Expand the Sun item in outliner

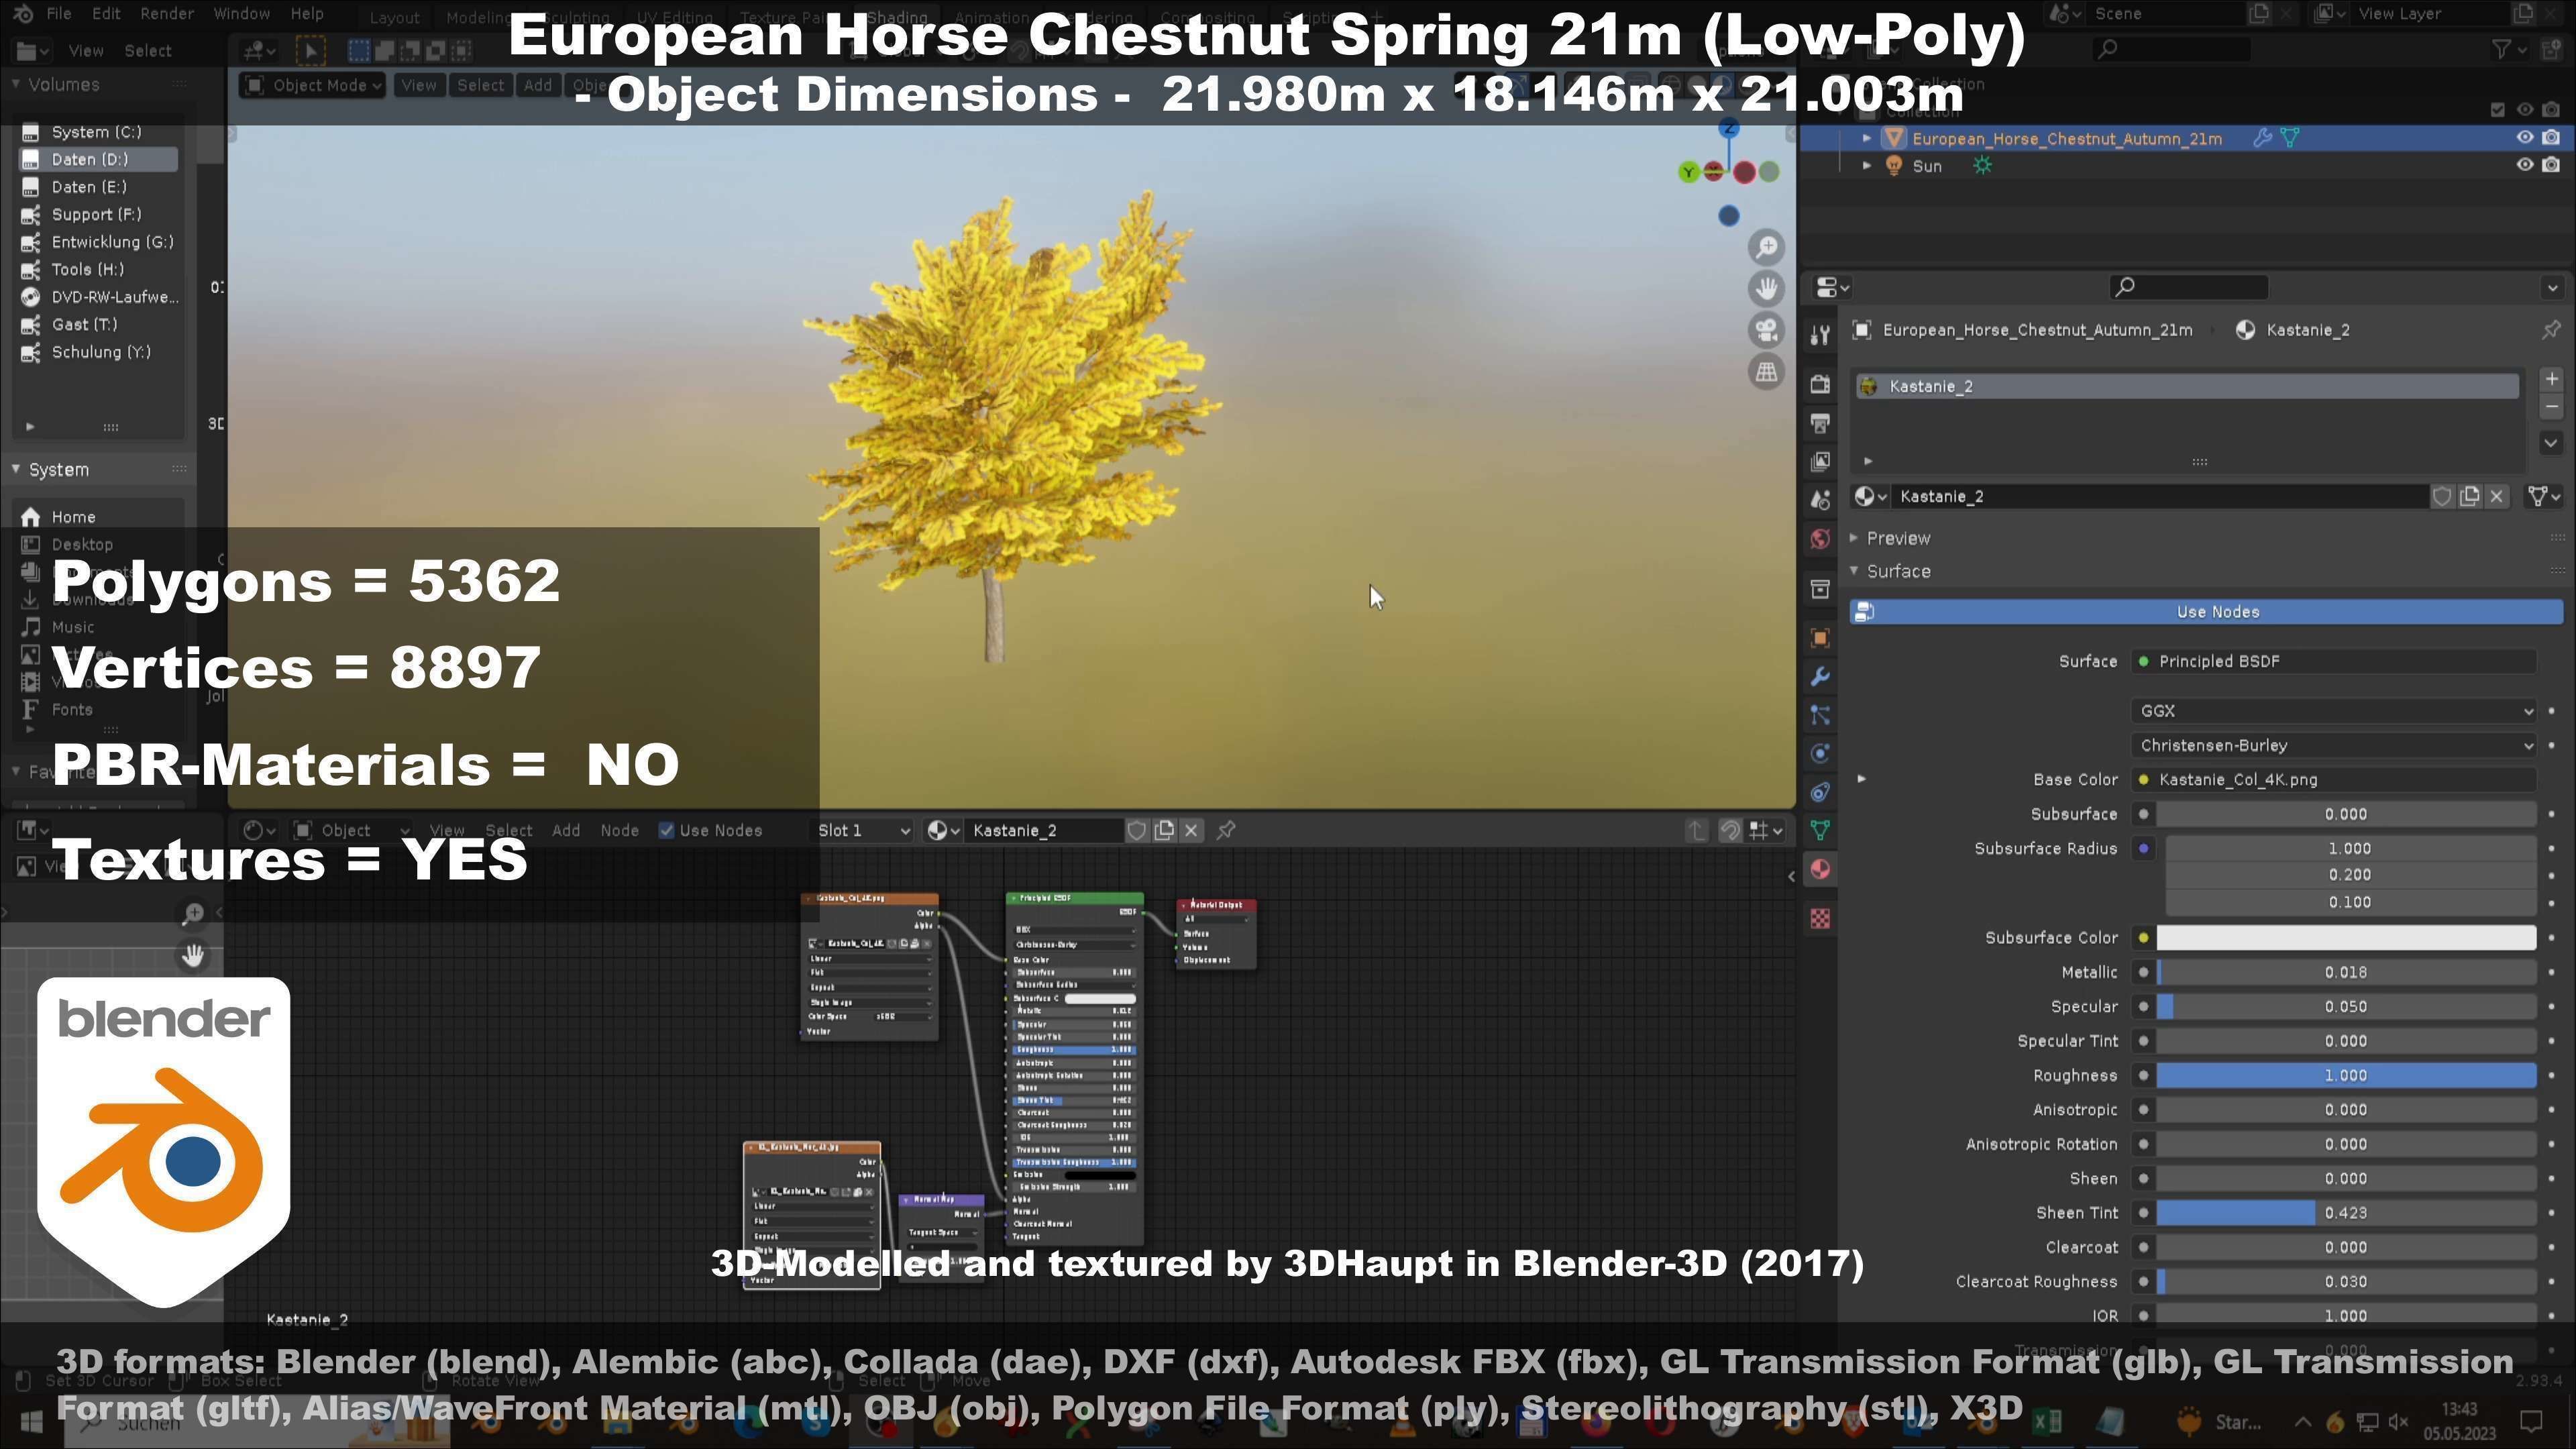pyautogui.click(x=1866, y=166)
